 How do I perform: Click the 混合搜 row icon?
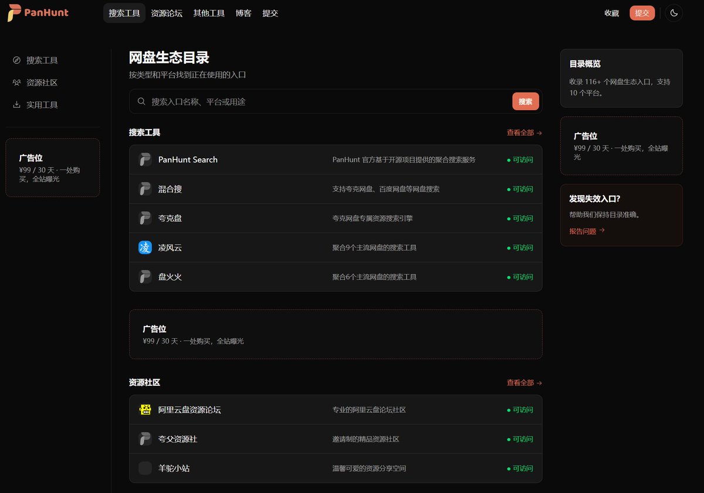click(145, 189)
